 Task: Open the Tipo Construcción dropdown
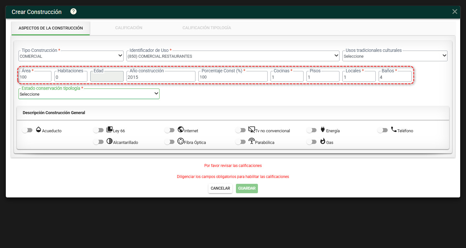tap(71, 56)
